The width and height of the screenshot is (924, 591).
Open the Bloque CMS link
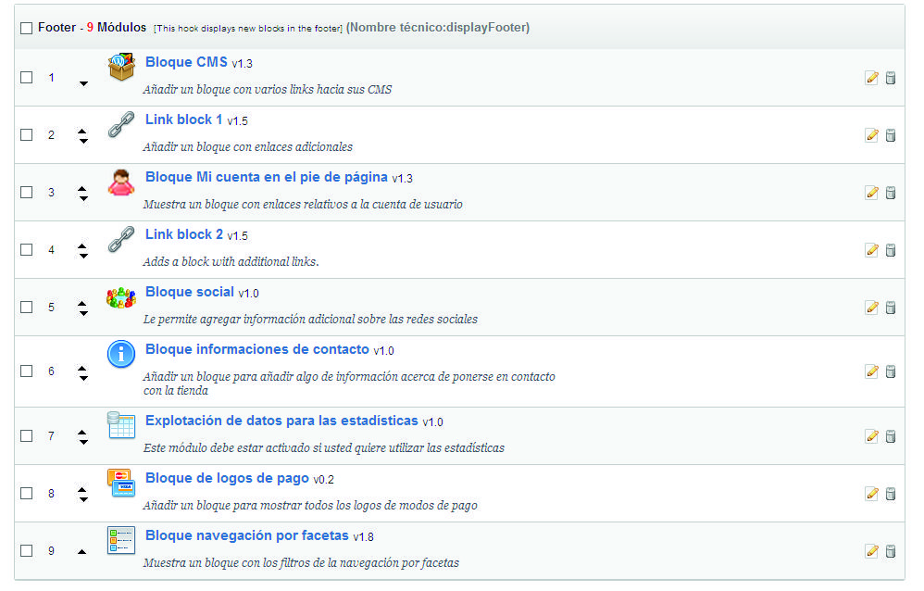(186, 62)
